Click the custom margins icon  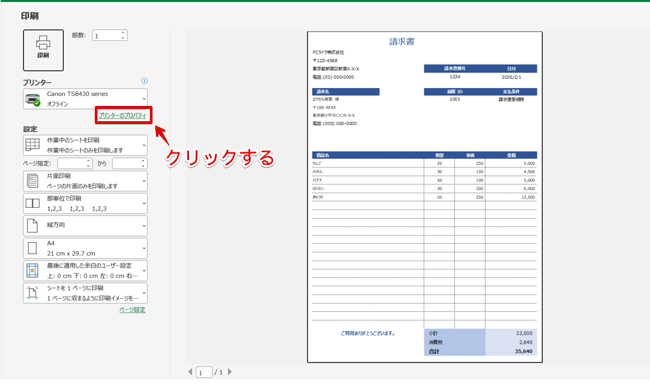32,271
